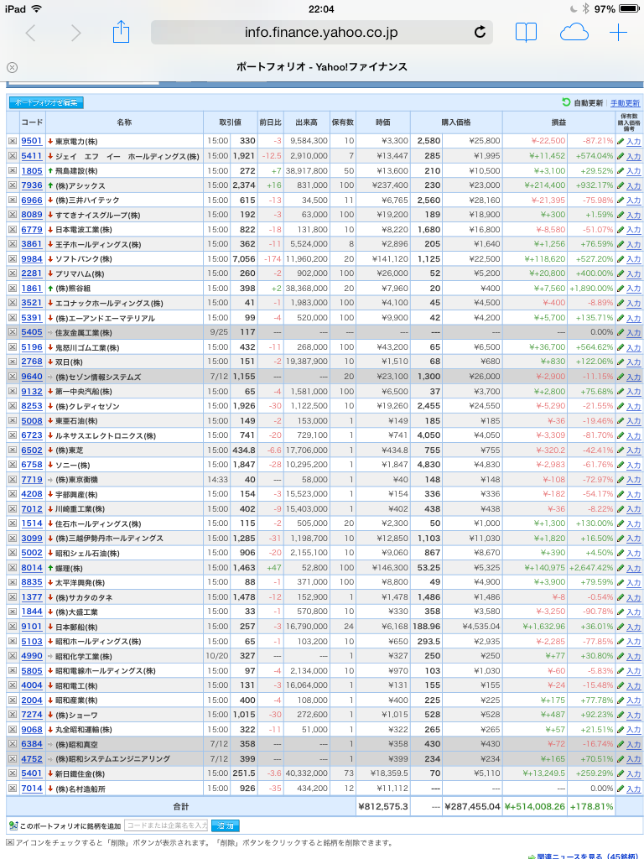Image resolution: width=644 pixels, height=859 pixels.
Task: Click the 手動更新 link
Action: click(x=625, y=103)
